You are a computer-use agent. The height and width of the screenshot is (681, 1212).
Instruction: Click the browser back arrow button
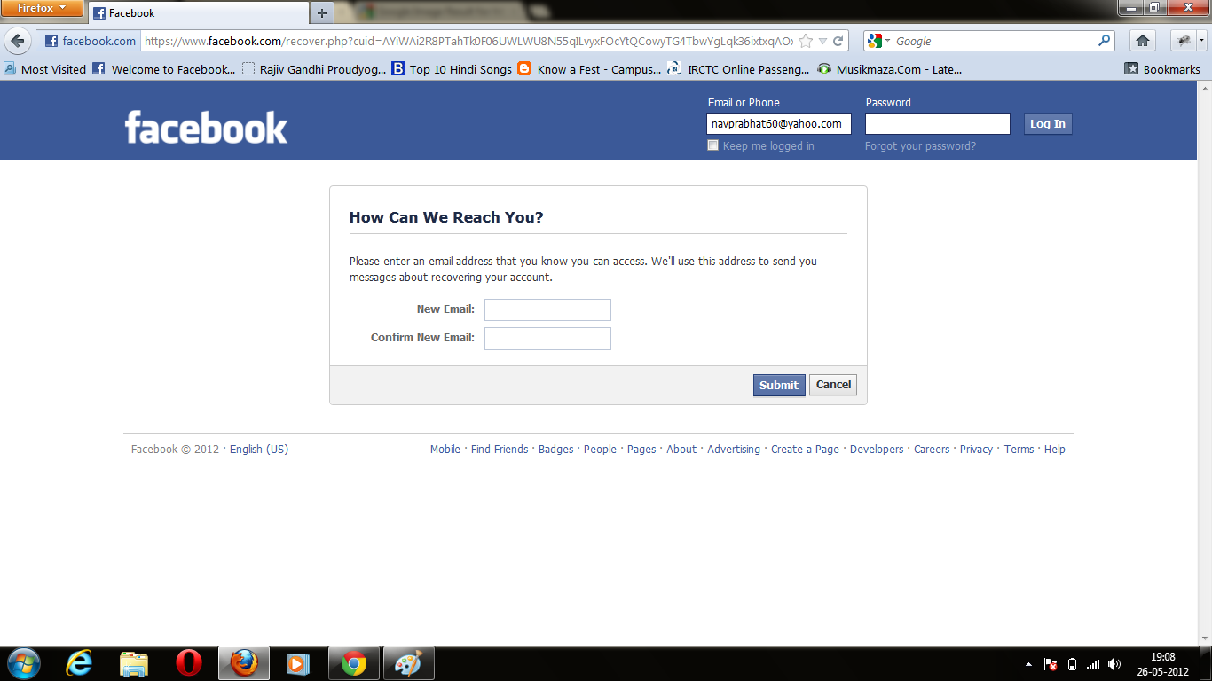pos(18,41)
